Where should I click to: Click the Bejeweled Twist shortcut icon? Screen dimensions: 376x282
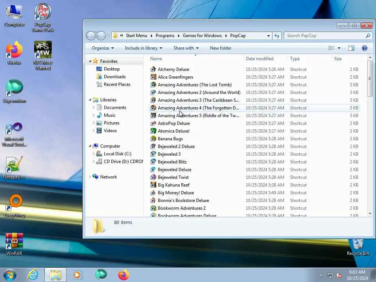click(153, 177)
